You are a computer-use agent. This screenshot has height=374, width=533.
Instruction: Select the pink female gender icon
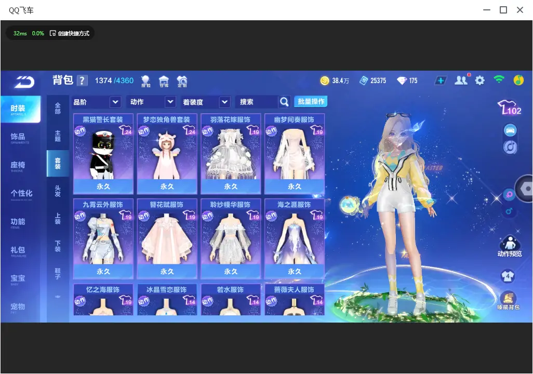point(509,195)
